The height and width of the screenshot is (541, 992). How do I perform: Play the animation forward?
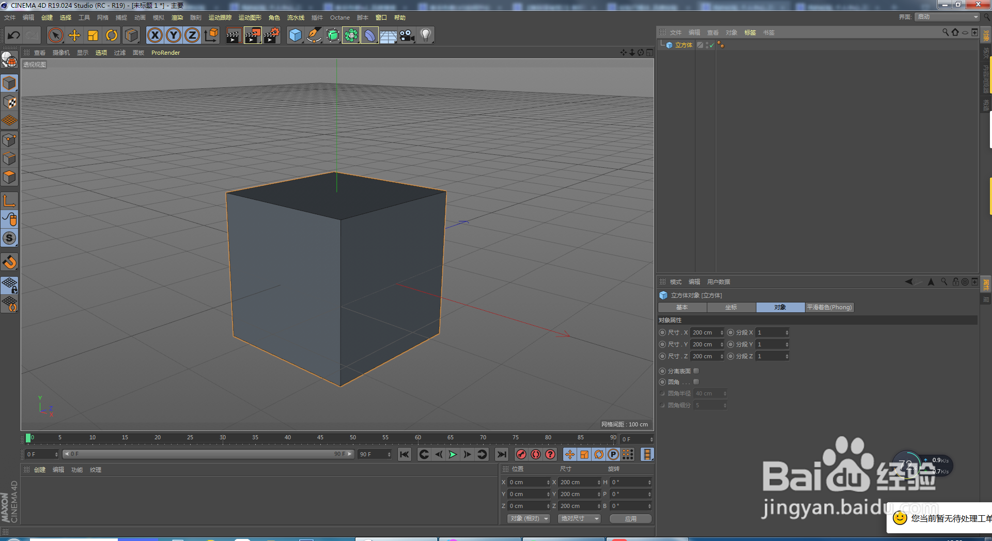453,454
